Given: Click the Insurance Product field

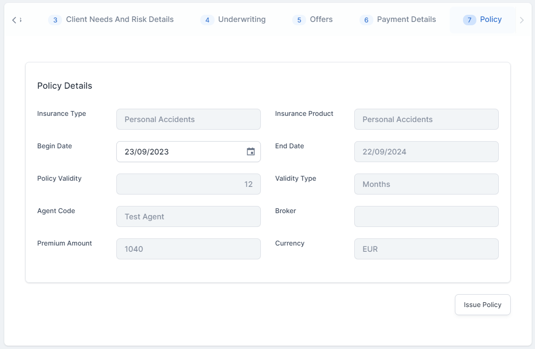Looking at the screenshot, I should coord(426,119).
